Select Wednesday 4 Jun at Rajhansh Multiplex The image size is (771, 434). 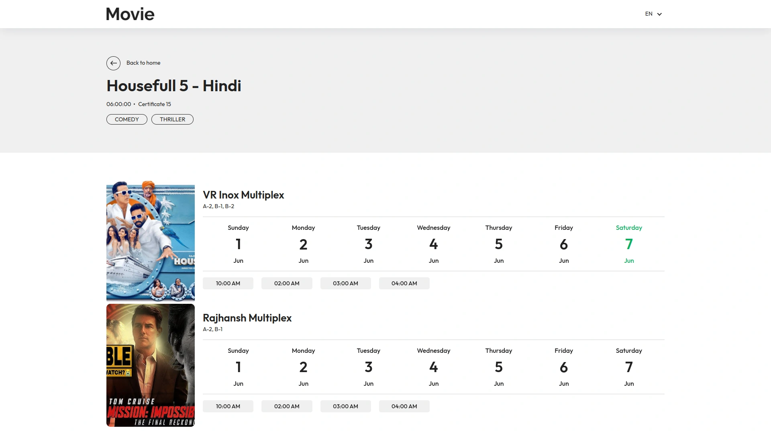pyautogui.click(x=433, y=367)
